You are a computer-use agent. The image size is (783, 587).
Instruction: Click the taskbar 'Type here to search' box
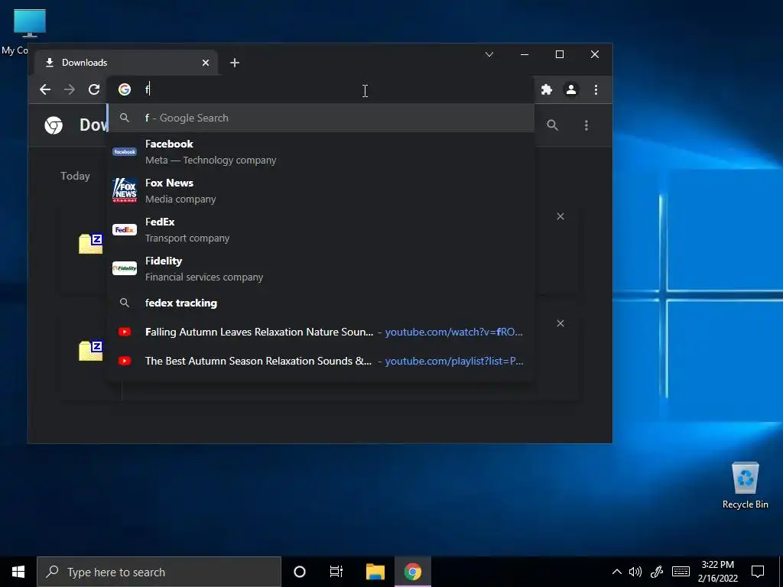tap(159, 572)
